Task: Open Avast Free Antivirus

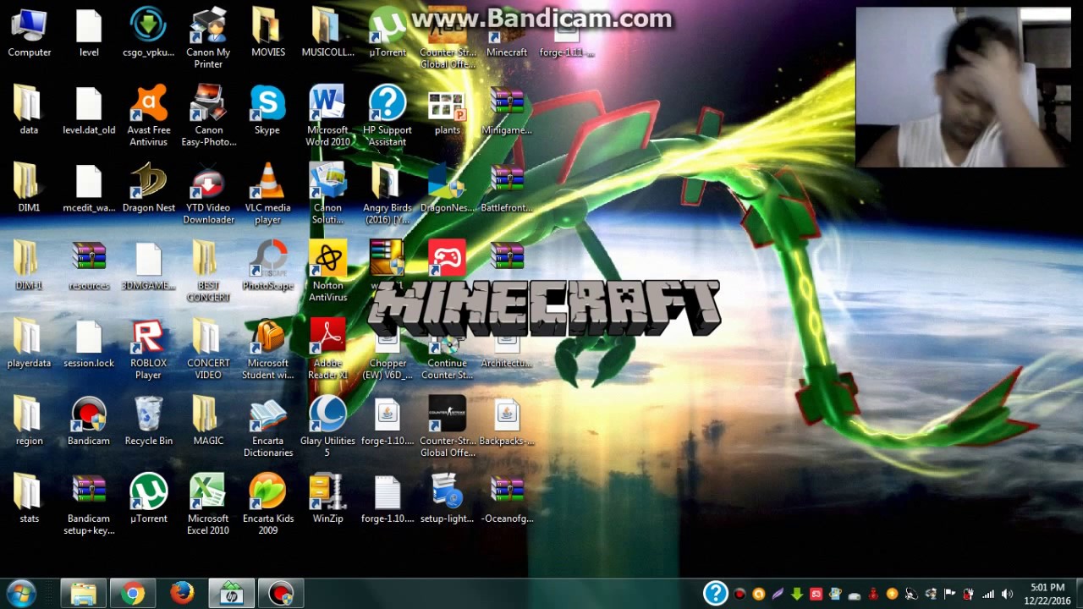Action: 149,116
